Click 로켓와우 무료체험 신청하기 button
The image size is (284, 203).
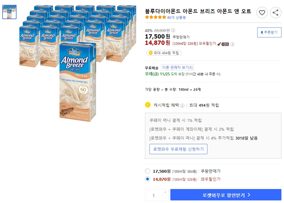click(179, 149)
